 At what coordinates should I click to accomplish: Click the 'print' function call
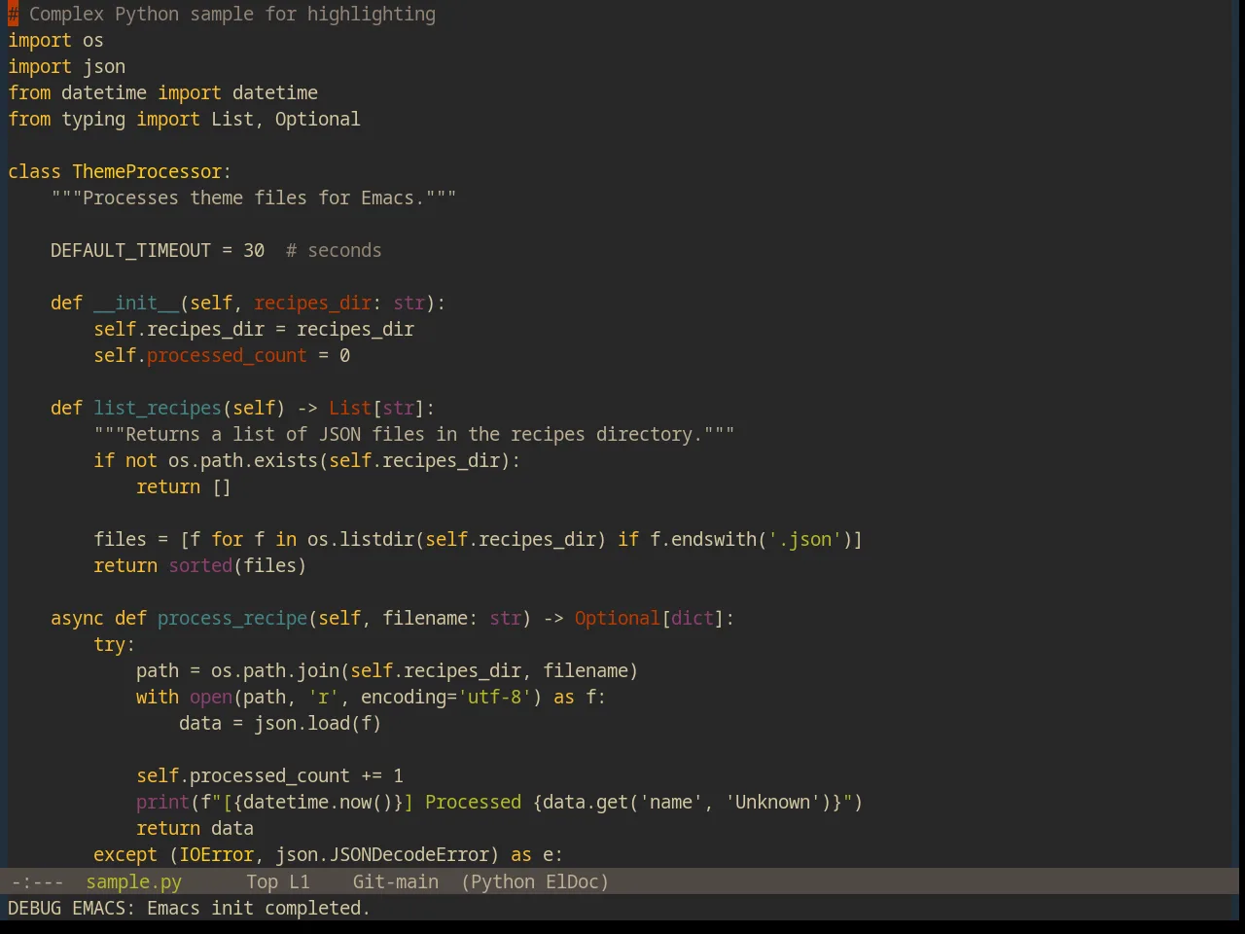(x=162, y=802)
